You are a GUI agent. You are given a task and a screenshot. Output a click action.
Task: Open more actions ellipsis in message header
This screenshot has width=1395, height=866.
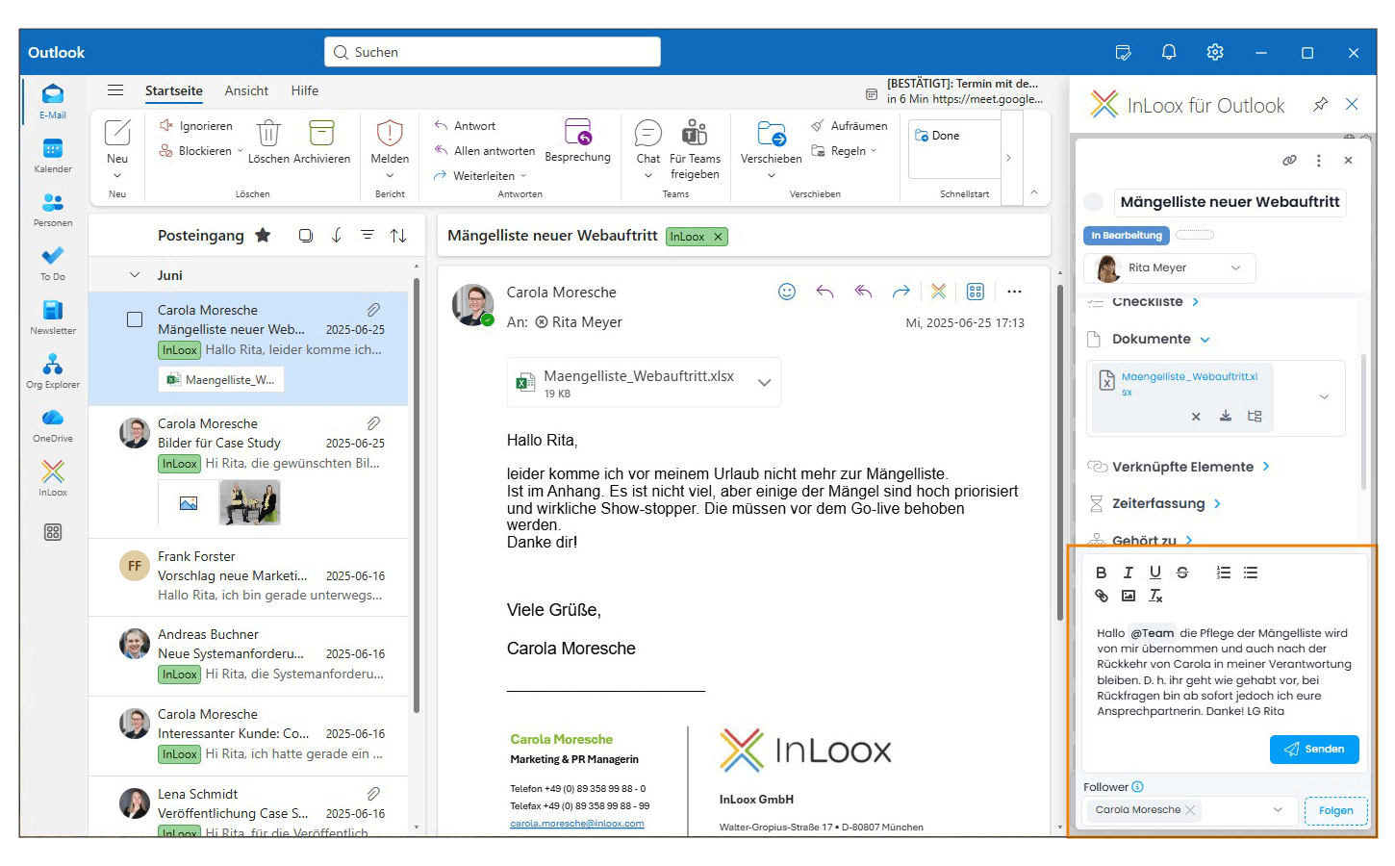(x=1014, y=292)
